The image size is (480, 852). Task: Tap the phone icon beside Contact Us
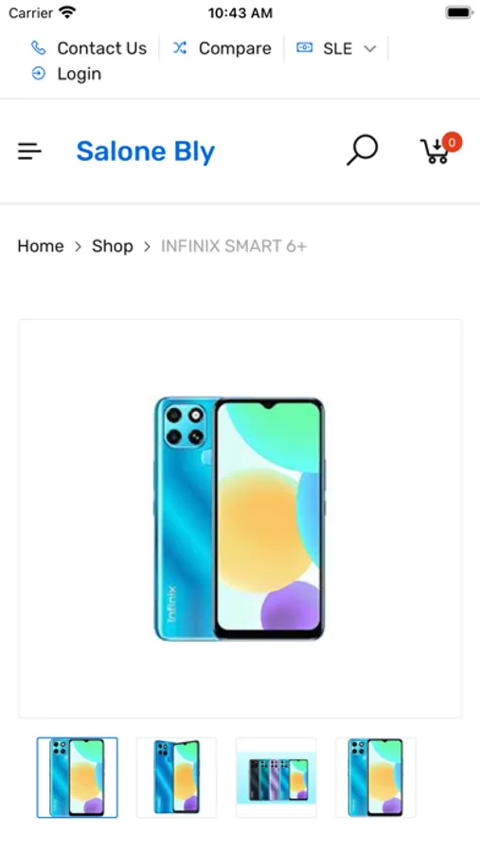(x=38, y=48)
